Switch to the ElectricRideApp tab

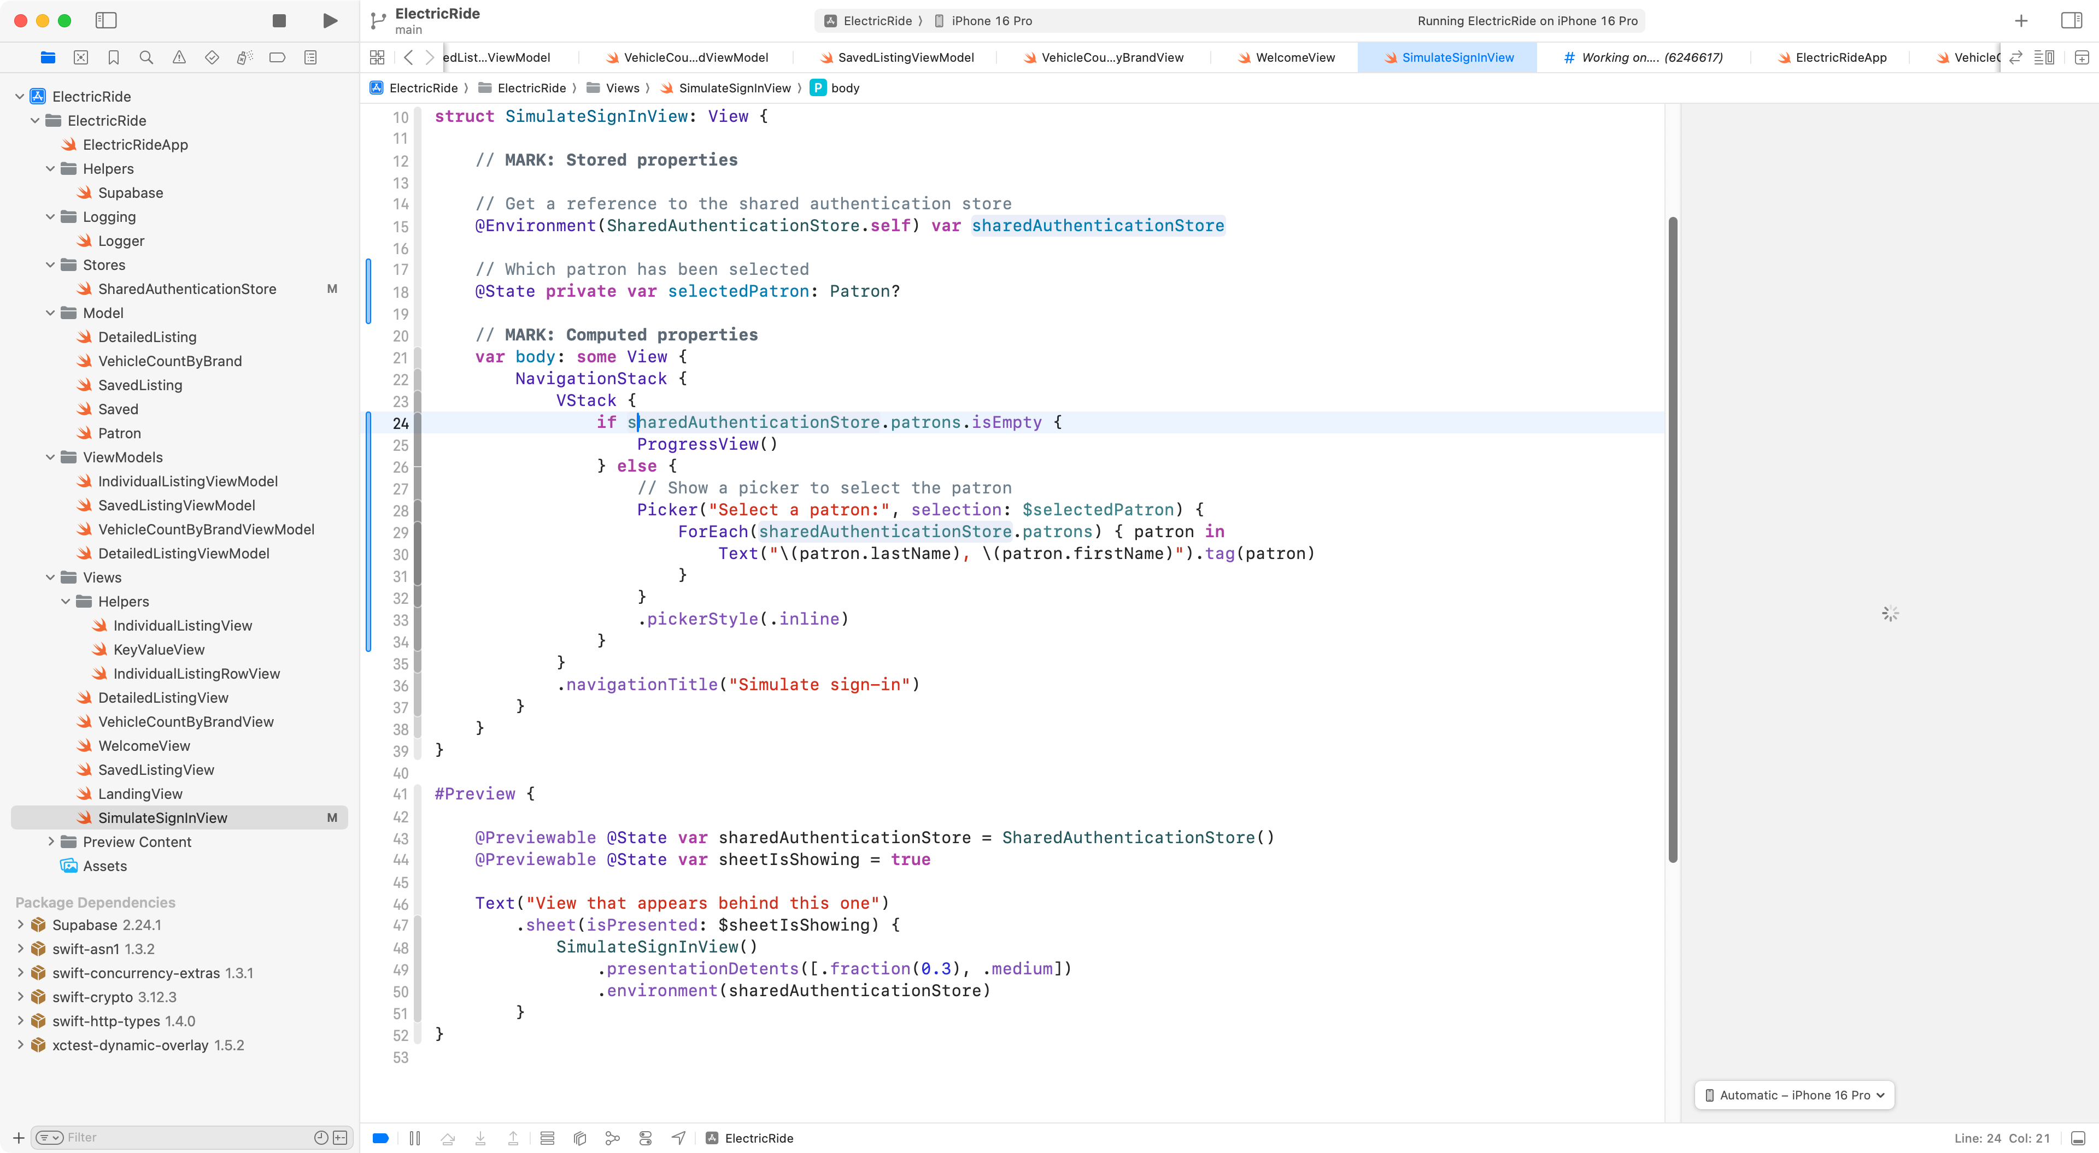(x=1840, y=57)
